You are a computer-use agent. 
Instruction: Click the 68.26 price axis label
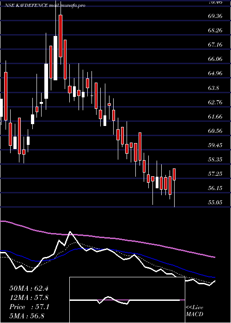(x=215, y=30)
